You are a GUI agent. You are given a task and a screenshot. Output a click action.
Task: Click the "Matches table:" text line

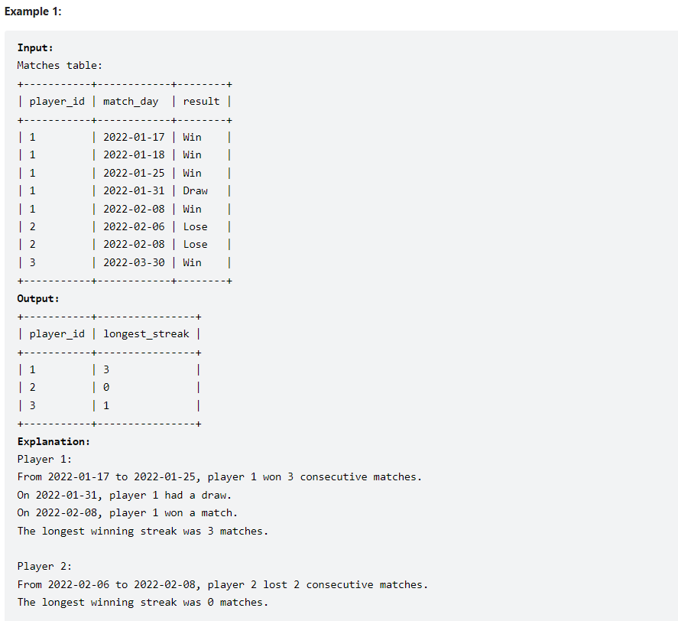click(60, 65)
